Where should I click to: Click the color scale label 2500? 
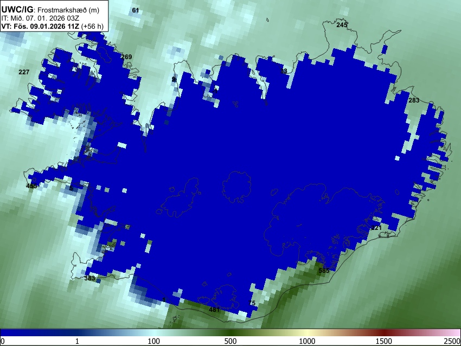pyautogui.click(x=452, y=341)
